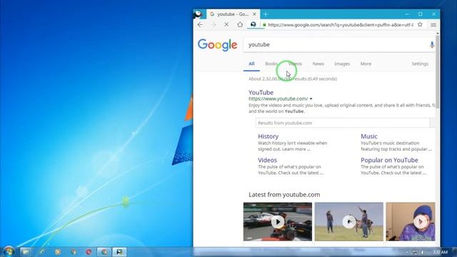Open the YouTube result title link
Screen dimensions: 457x257
[x=261, y=92]
